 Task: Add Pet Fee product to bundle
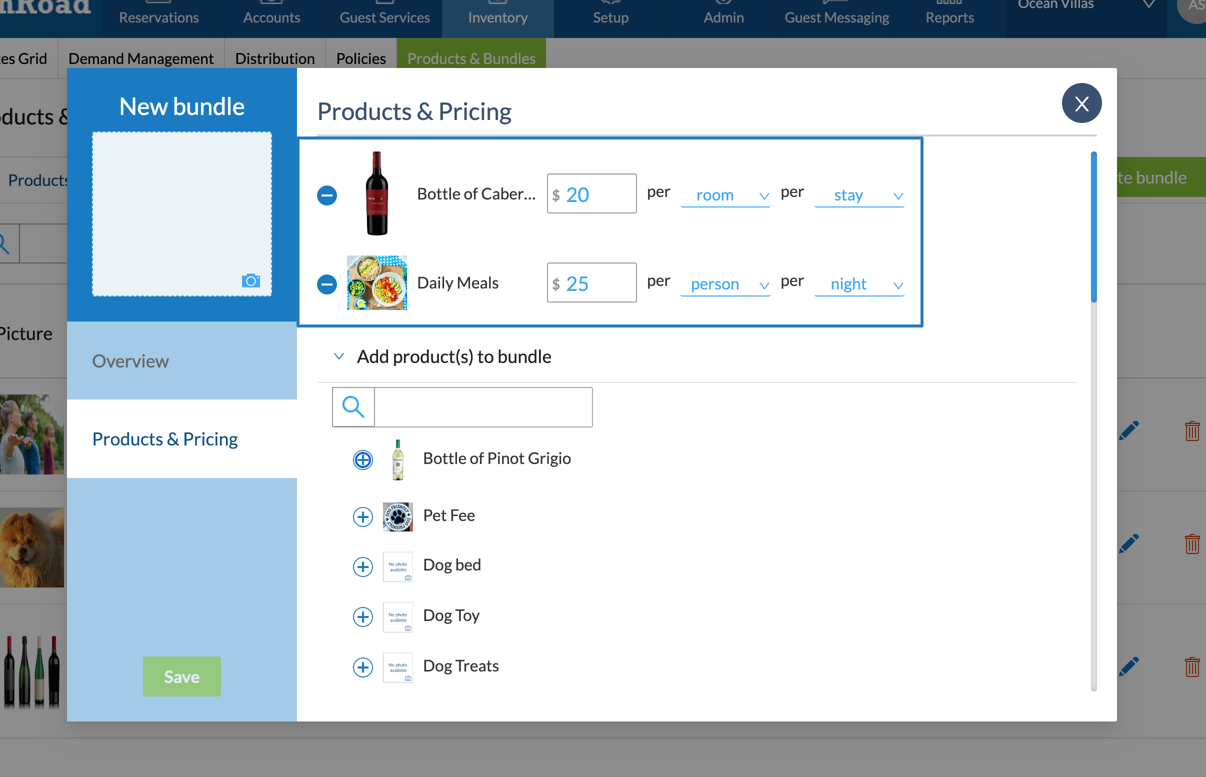pos(362,516)
